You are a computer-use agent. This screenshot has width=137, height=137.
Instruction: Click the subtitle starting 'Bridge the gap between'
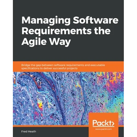63,67
